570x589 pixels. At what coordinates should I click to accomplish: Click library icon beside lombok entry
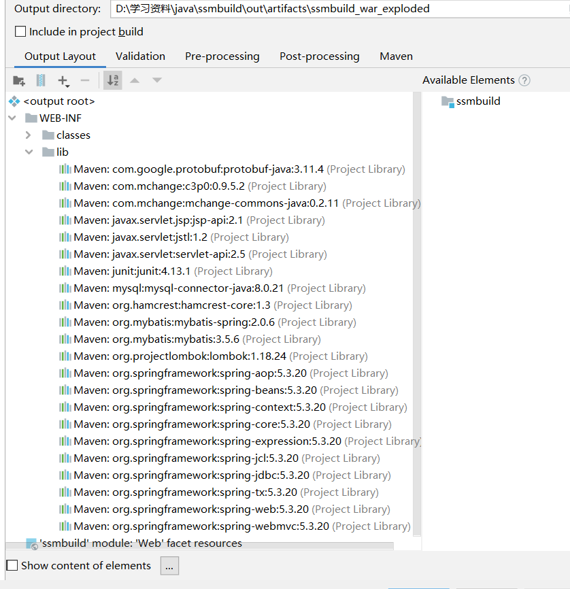65,356
